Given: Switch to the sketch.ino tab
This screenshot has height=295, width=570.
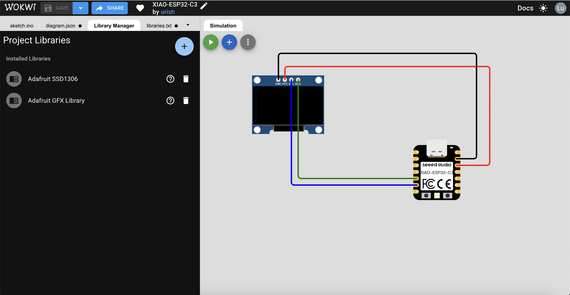Looking at the screenshot, I should coord(22,26).
